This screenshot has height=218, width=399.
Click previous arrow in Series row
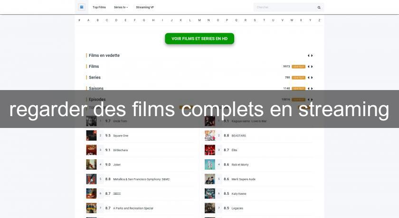pyautogui.click(x=308, y=77)
